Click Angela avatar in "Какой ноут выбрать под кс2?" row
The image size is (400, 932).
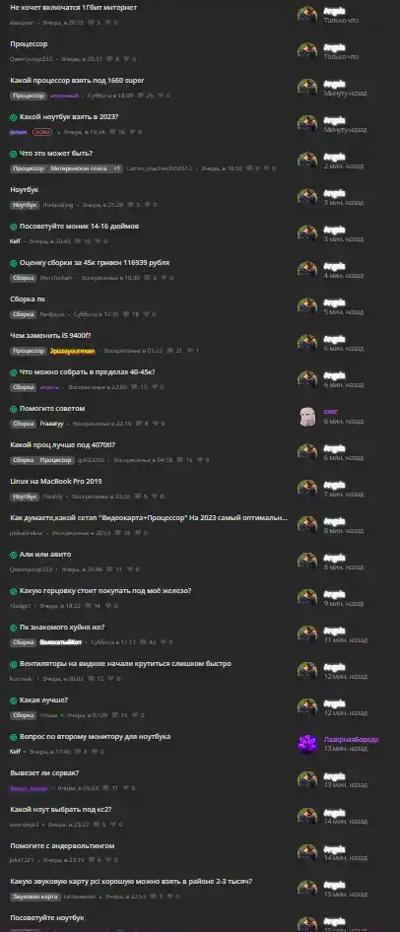click(307, 817)
